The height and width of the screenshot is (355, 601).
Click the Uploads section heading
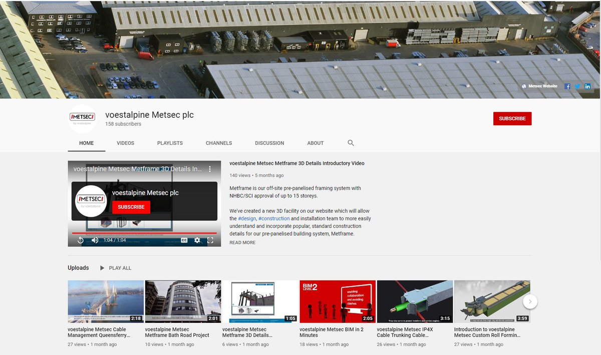click(78, 268)
